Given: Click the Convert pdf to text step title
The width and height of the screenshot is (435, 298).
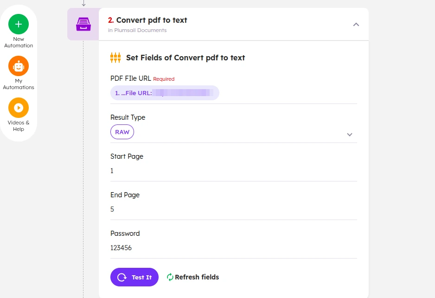Looking at the screenshot, I should click(152, 20).
